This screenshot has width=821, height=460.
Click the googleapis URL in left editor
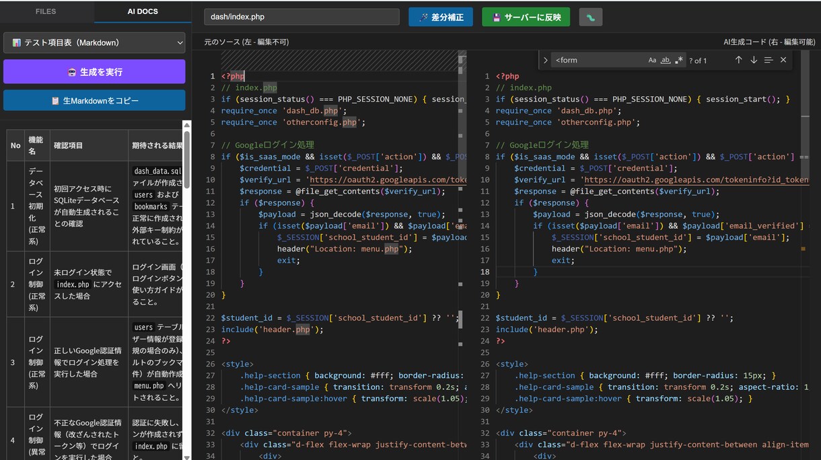coord(388,180)
